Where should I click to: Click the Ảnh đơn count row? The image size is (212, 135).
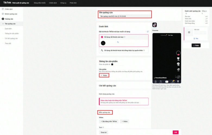pos(196,16)
